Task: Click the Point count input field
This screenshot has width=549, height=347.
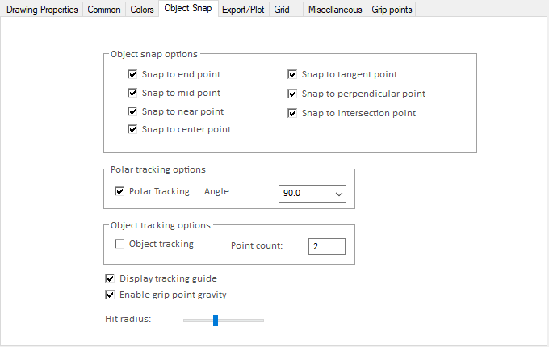Action: (326, 246)
